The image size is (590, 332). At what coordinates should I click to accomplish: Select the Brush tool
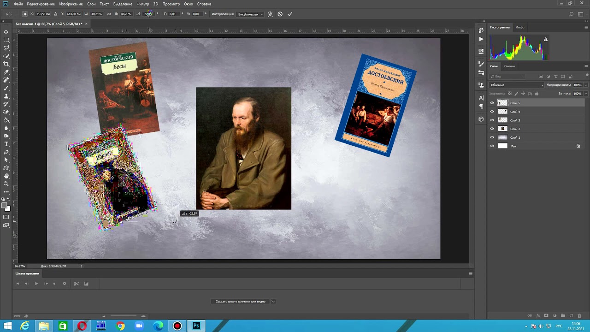tap(6, 88)
